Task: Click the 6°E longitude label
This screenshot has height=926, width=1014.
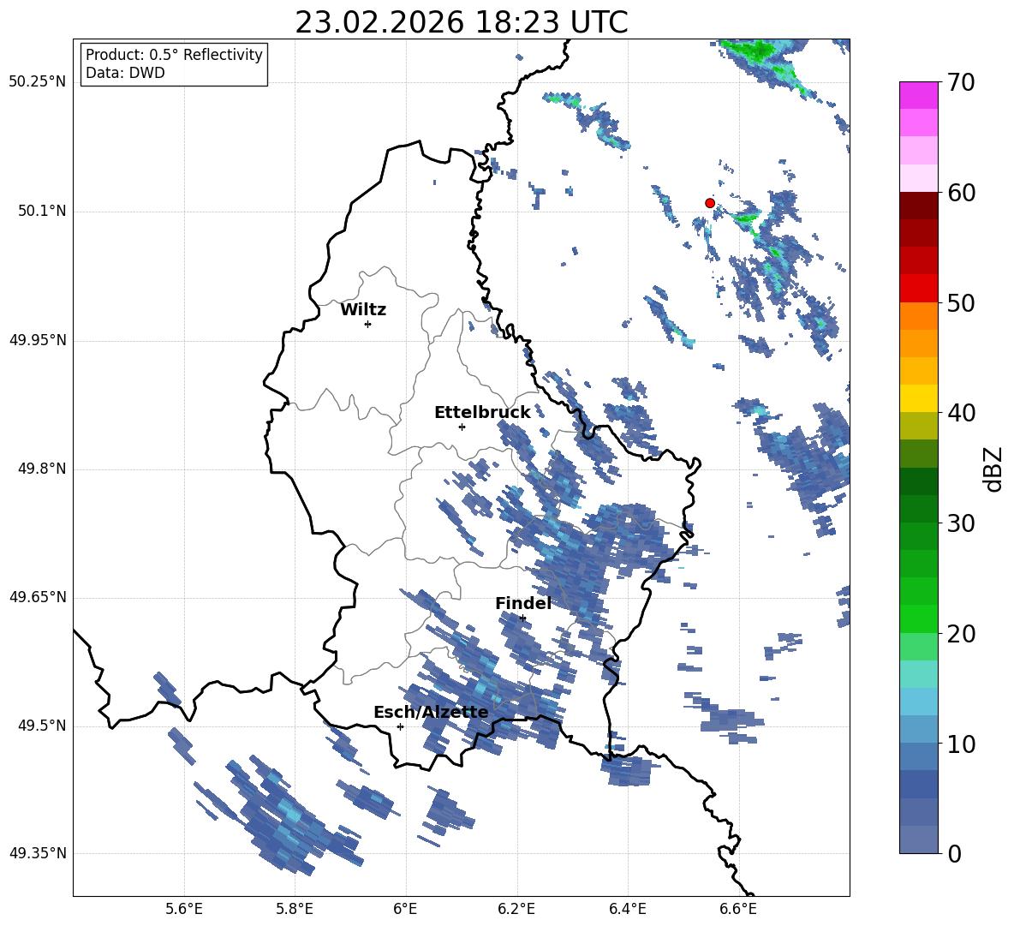Action: tap(405, 909)
